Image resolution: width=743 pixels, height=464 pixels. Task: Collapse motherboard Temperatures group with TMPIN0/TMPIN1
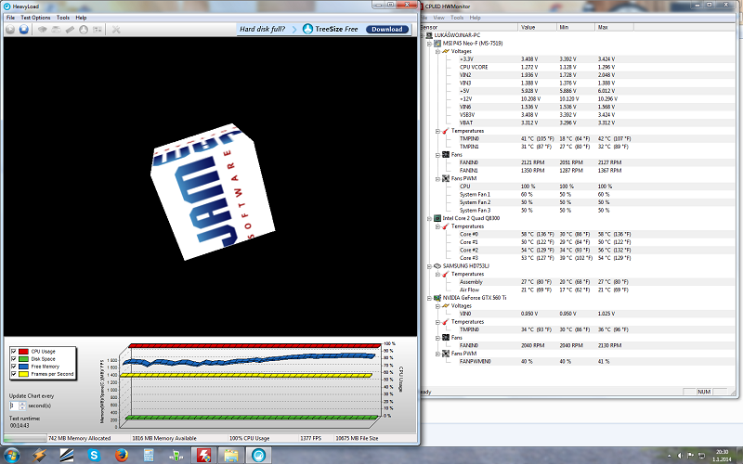437,131
